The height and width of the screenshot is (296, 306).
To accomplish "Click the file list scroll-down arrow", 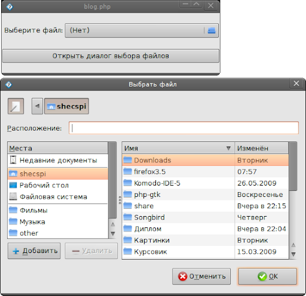I will pos(293,254).
